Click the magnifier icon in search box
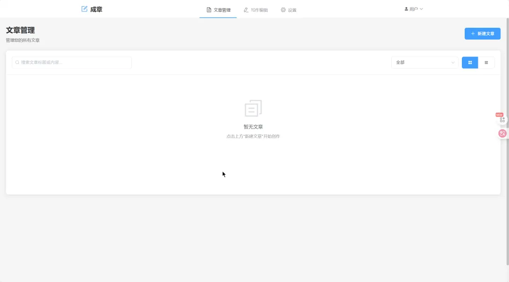 point(17,62)
